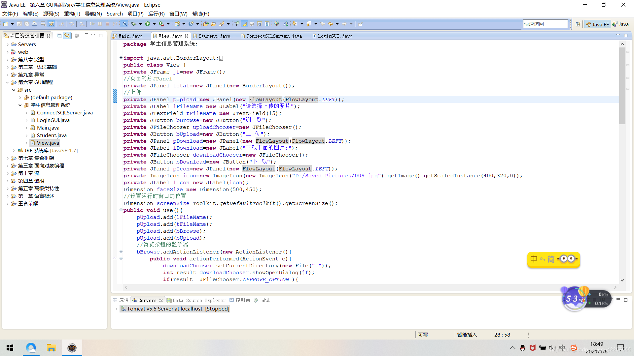Expand the Servers project node
Image resolution: width=634 pixels, height=356 pixels.
pyautogui.click(x=8, y=44)
